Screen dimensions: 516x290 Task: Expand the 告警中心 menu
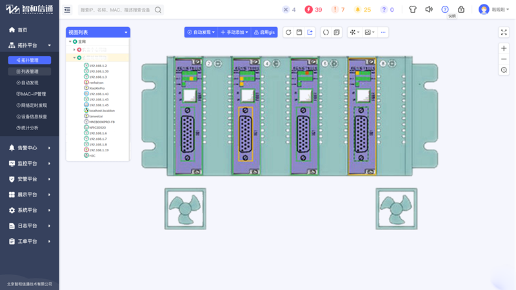[30, 148]
